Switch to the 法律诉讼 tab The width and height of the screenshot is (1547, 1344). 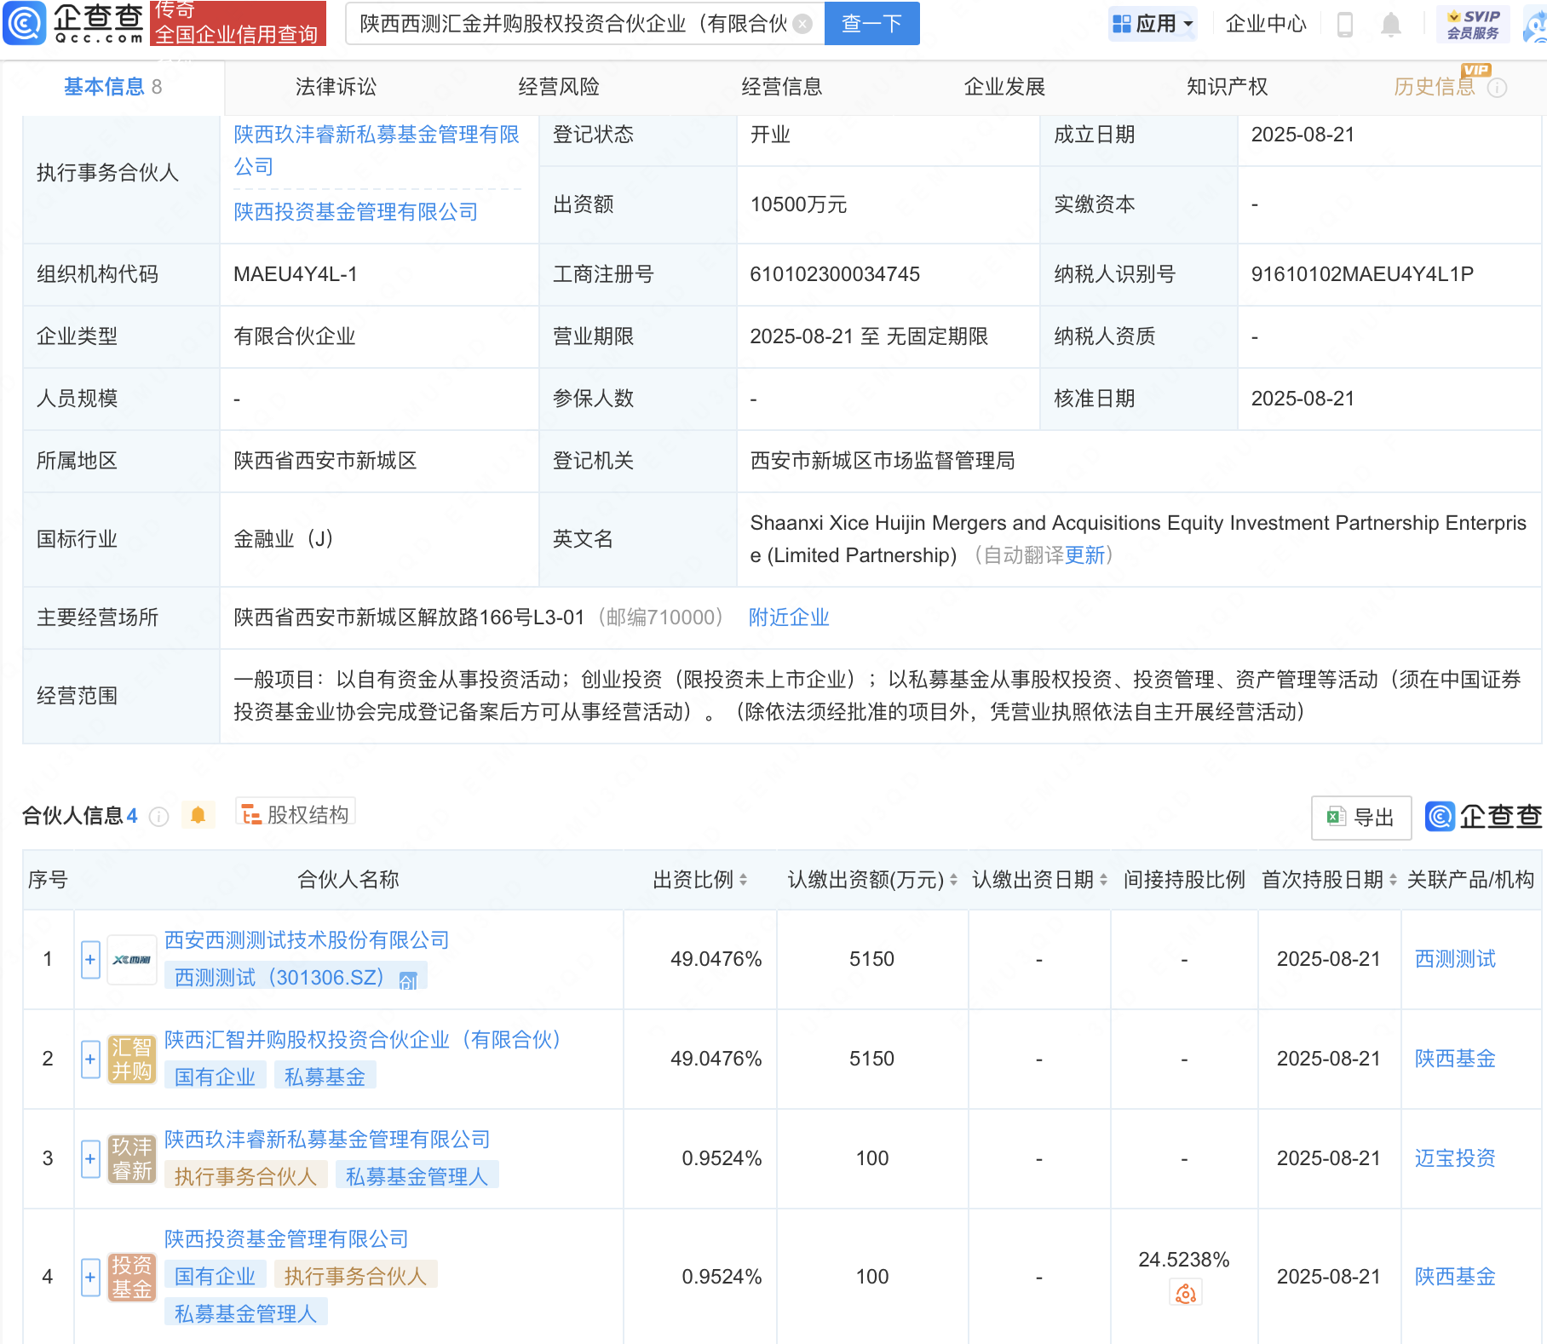coord(336,87)
